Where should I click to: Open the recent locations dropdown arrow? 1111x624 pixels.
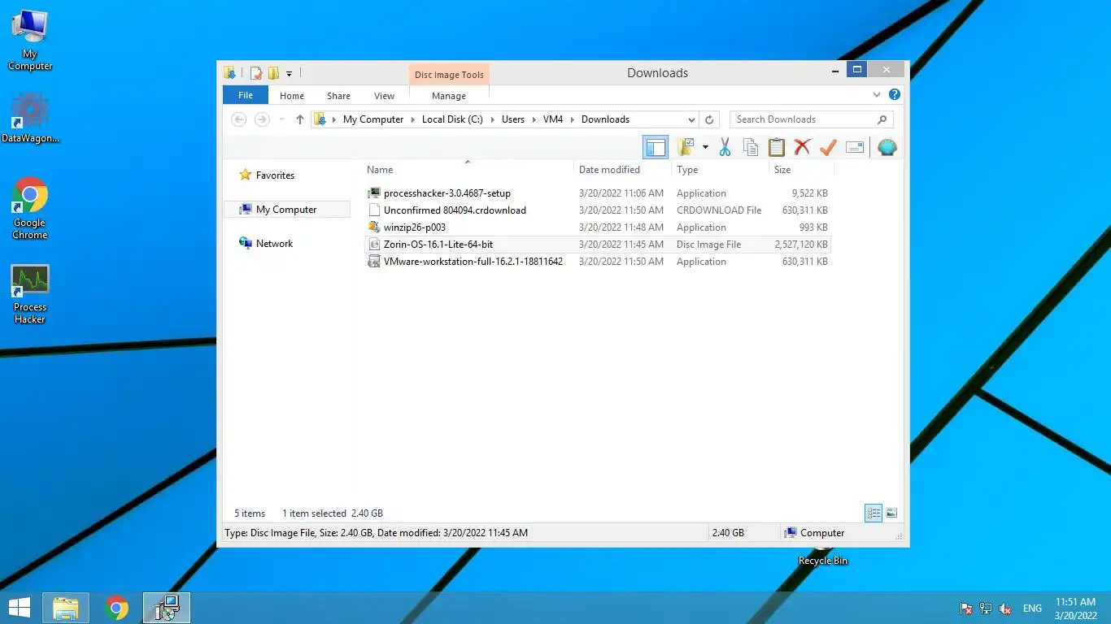[x=282, y=119]
